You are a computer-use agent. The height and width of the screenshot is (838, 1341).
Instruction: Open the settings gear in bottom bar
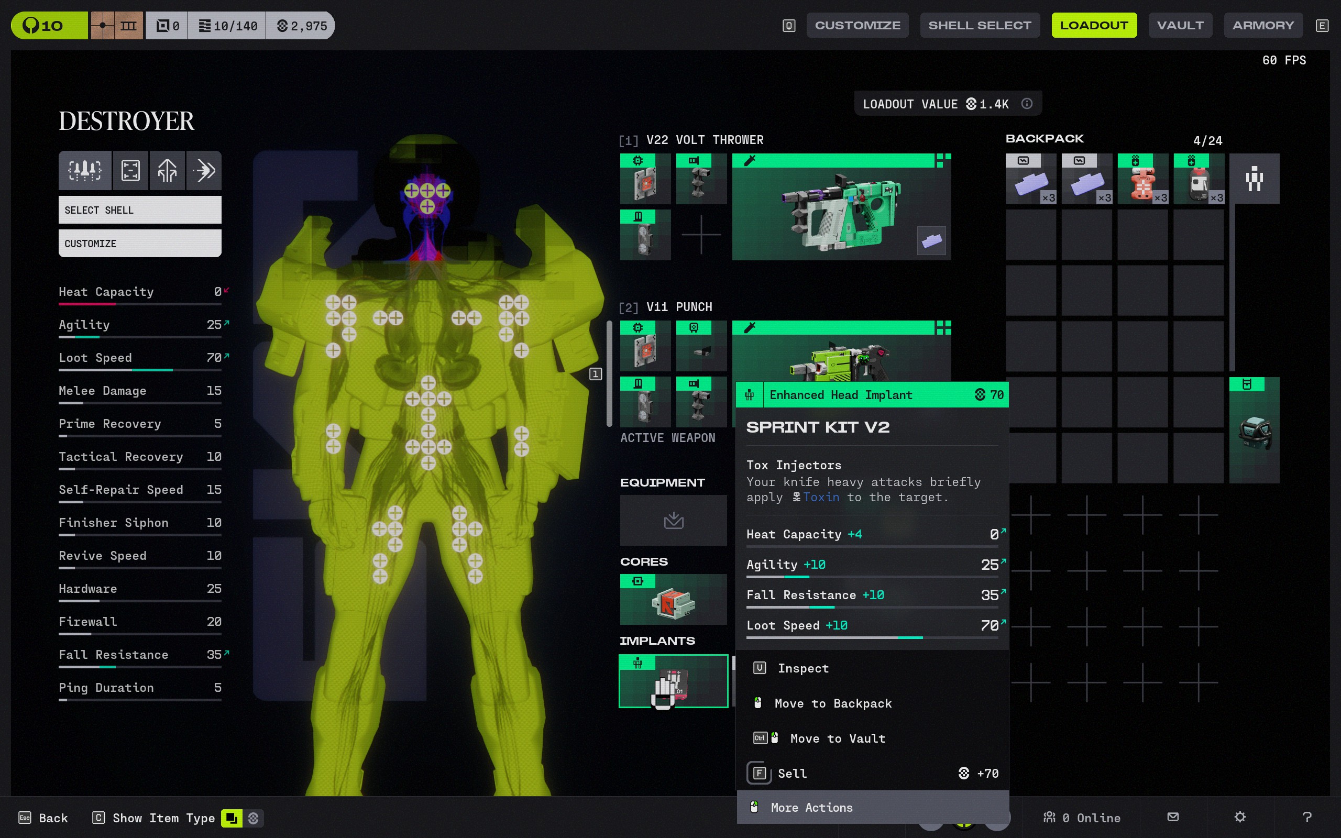pyautogui.click(x=1239, y=817)
